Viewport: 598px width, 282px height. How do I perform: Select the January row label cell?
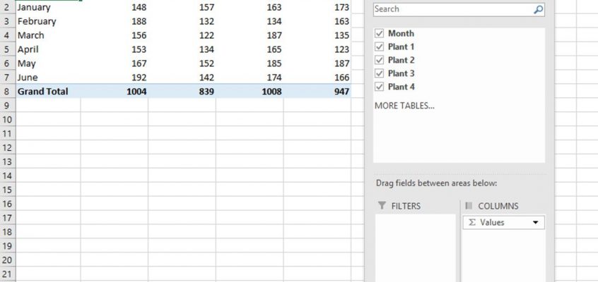[x=48, y=7]
